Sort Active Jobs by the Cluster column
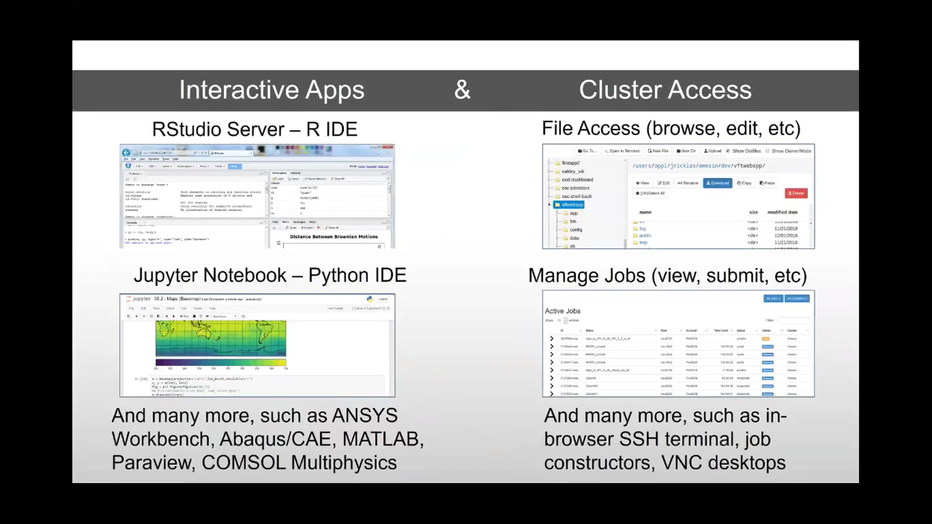Screen dimensions: 932x524 [x=792, y=331]
